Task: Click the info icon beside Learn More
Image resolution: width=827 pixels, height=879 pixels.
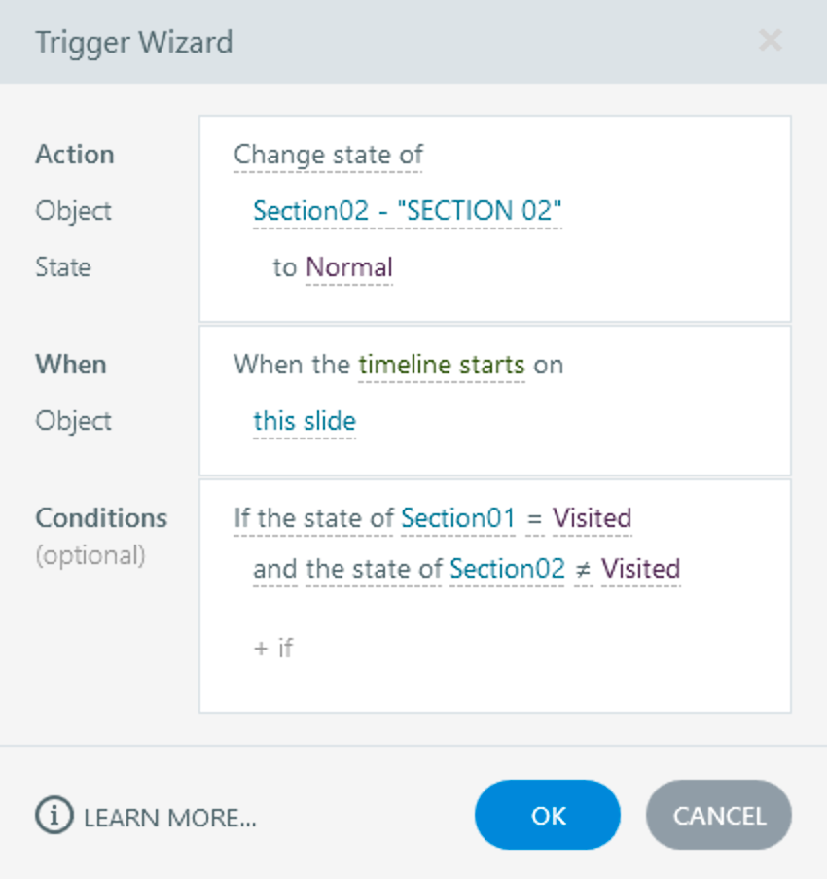Action: click(x=54, y=817)
